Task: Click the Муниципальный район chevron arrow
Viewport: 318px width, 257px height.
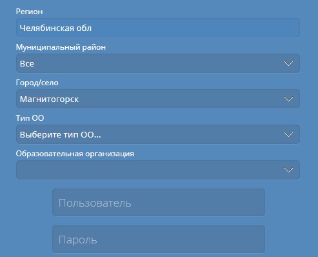Action: 288,63
